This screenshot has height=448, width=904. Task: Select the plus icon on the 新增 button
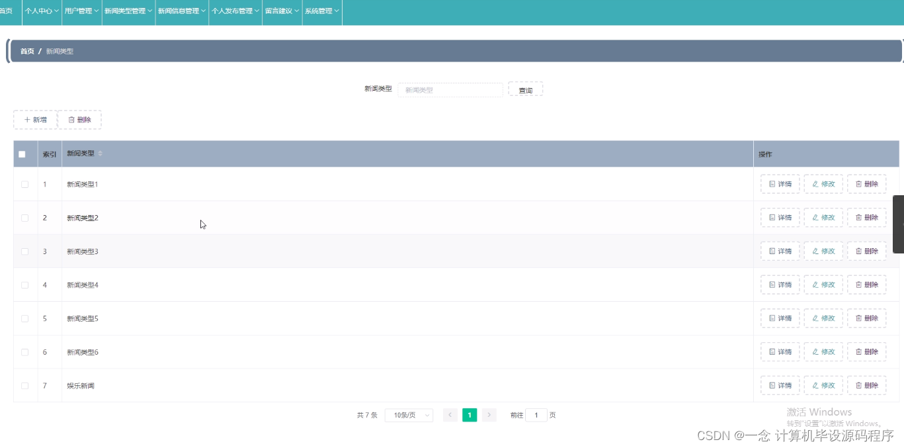tap(26, 120)
